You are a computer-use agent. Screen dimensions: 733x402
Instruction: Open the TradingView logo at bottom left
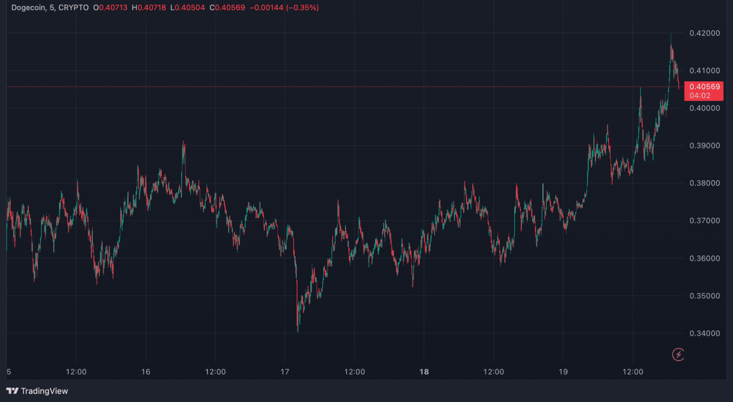[x=37, y=391]
